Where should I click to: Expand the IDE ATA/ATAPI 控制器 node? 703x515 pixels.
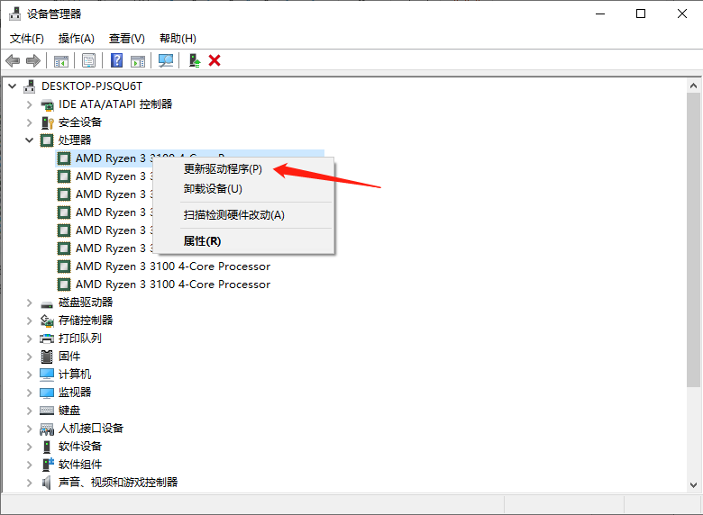30,104
